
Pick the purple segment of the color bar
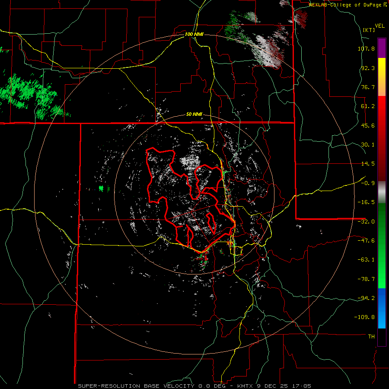point(382,48)
